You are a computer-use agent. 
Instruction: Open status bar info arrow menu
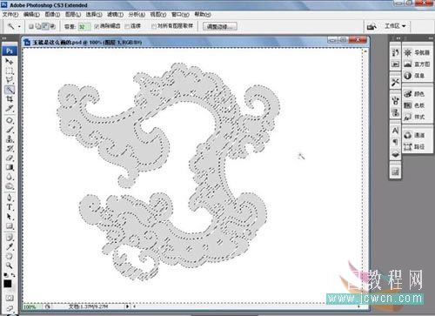point(127,306)
